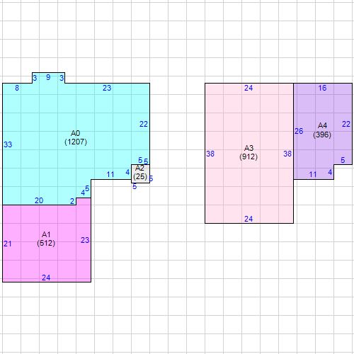
Task: Select the A1 (512) area label
Action: tap(46, 239)
